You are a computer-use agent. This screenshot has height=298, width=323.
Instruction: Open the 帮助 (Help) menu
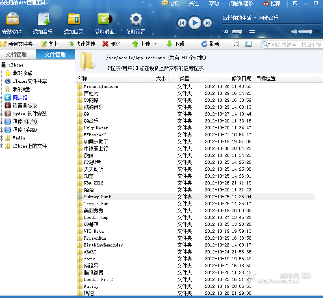click(x=214, y=3)
